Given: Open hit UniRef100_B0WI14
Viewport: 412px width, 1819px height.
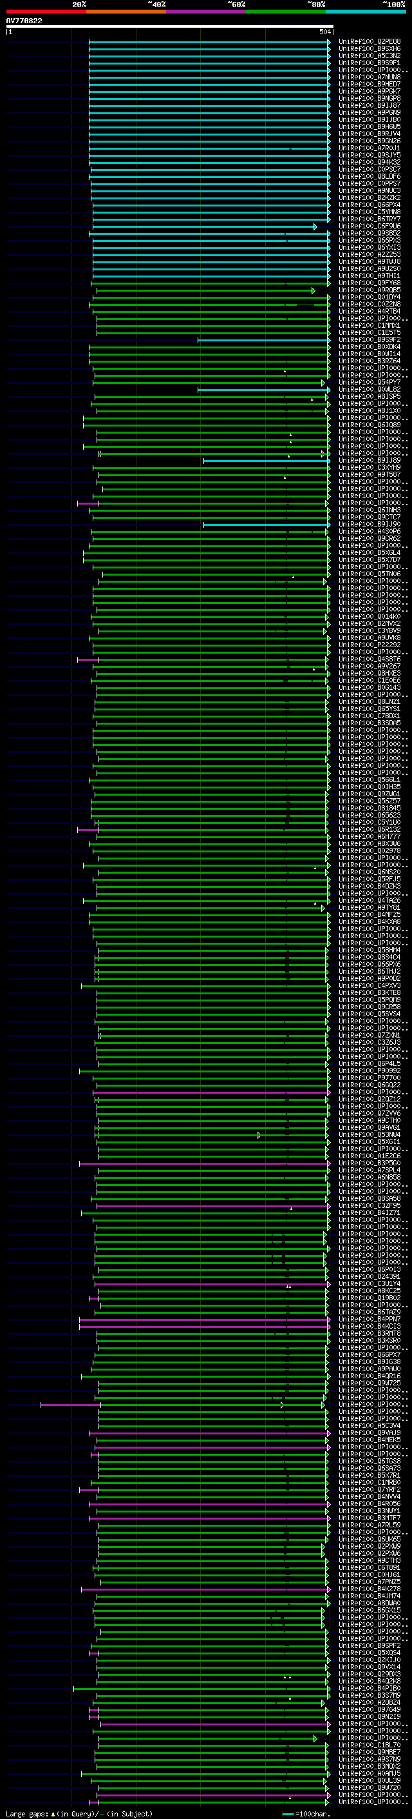Looking at the screenshot, I should coord(369,354).
